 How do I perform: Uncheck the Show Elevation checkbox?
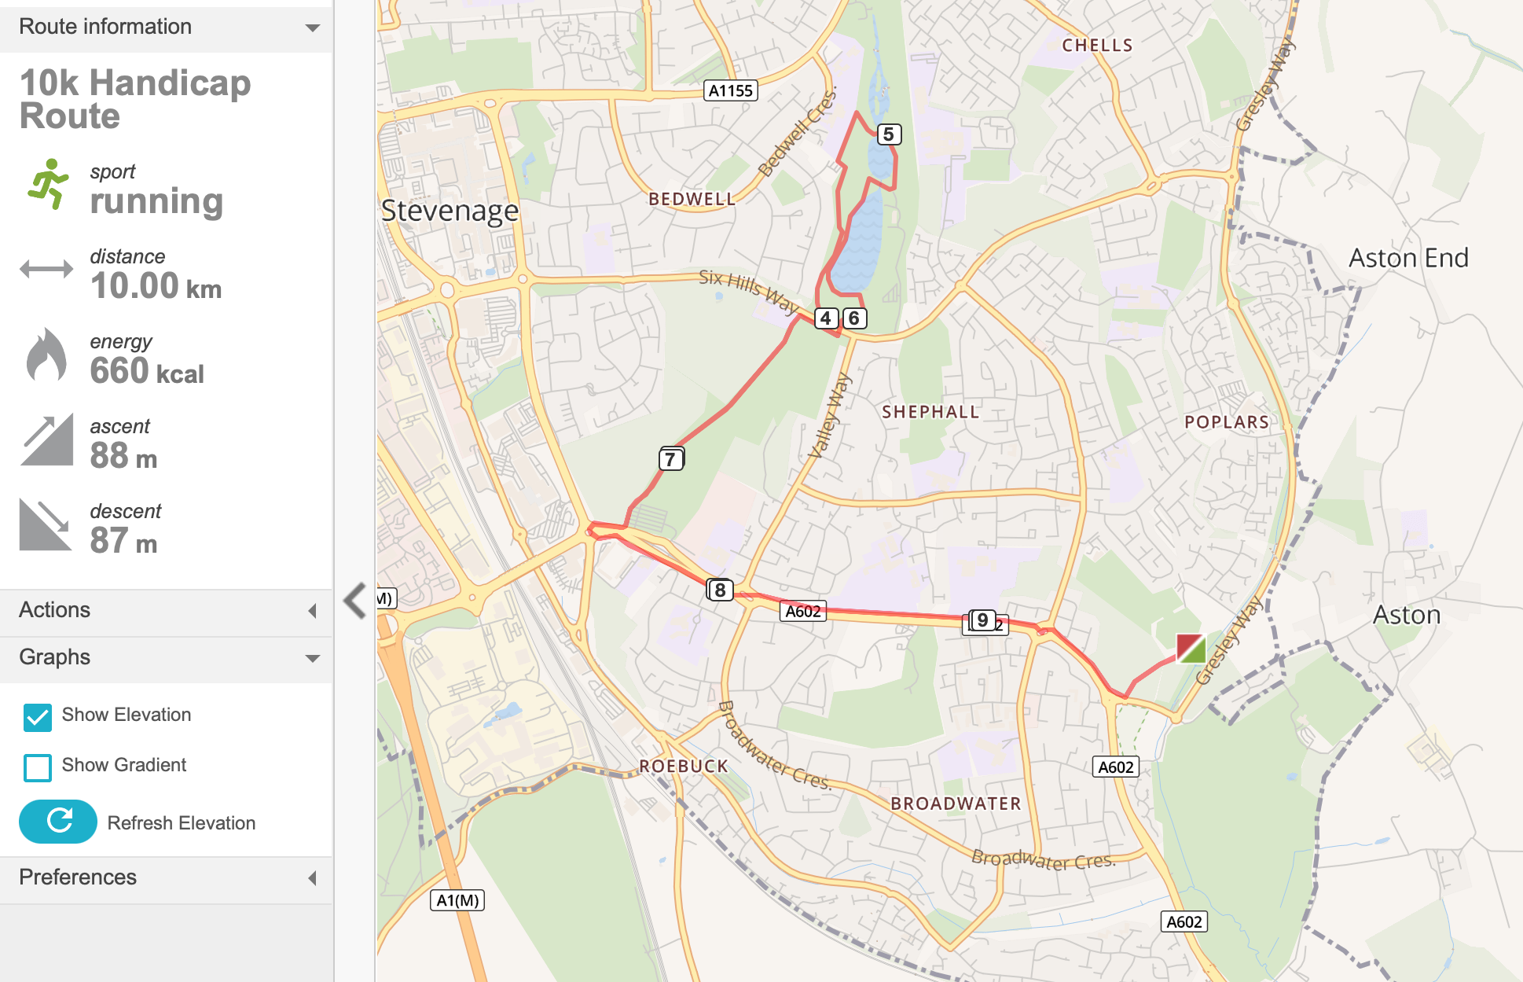coord(38,717)
